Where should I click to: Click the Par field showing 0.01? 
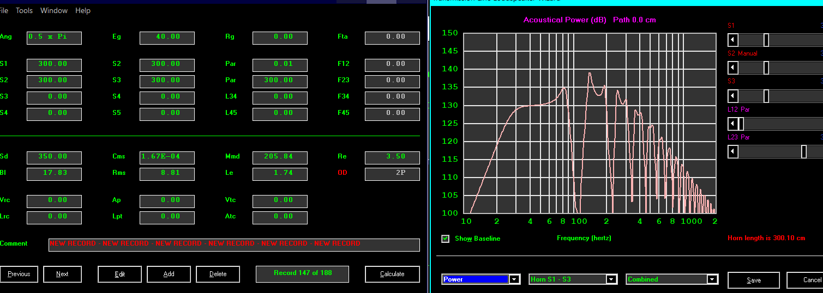280,65
